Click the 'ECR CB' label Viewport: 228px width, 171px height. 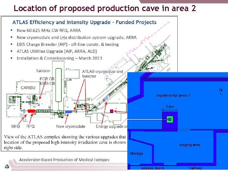pos(47,79)
